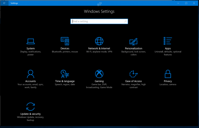Minimize the Settings window
This screenshot has height=128, width=199.
(178, 3)
